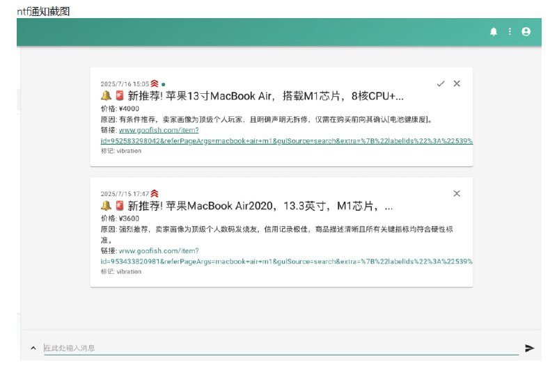The width and height of the screenshot is (557, 370).
Task: Click the price text '价格: ¥4000'
Action: (120, 108)
